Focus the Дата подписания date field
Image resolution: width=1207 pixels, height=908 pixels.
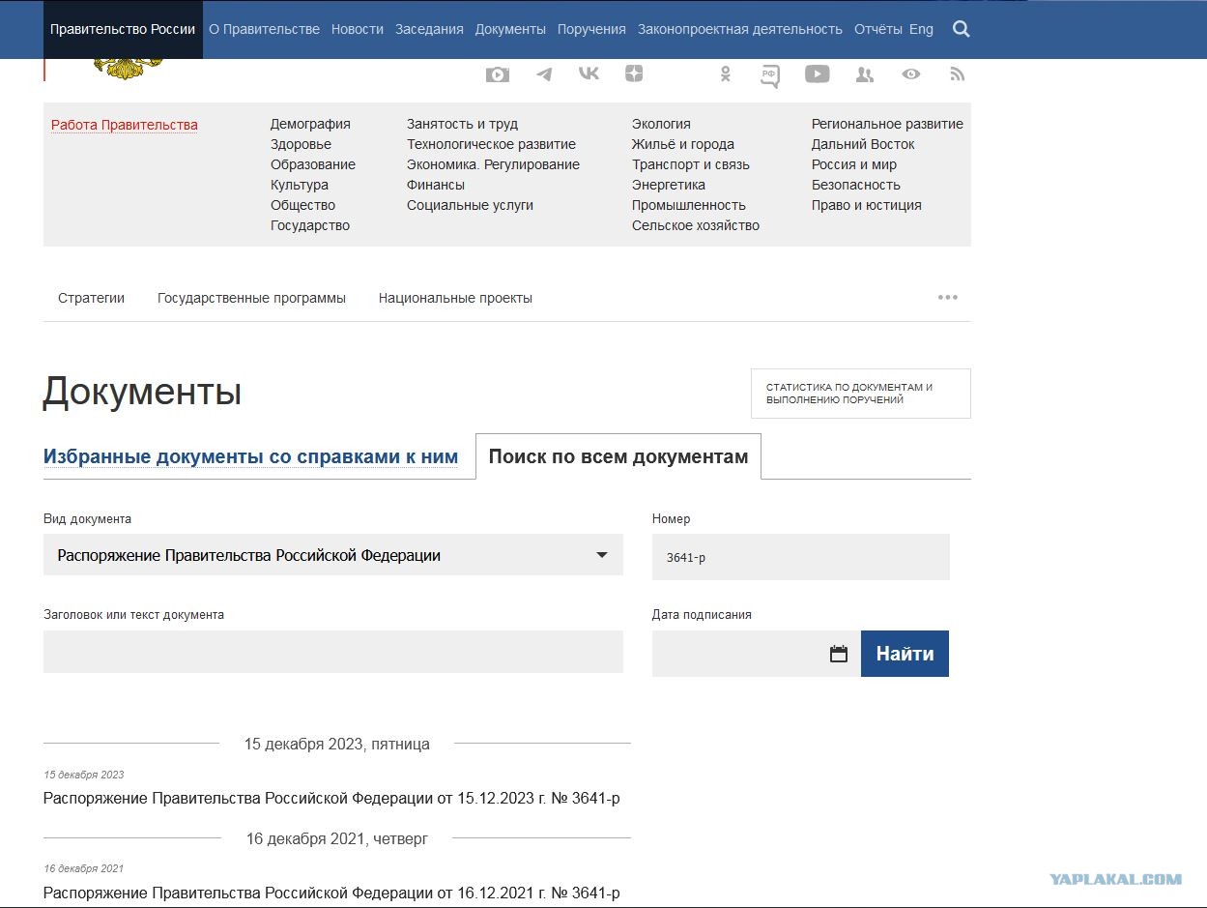click(x=757, y=654)
